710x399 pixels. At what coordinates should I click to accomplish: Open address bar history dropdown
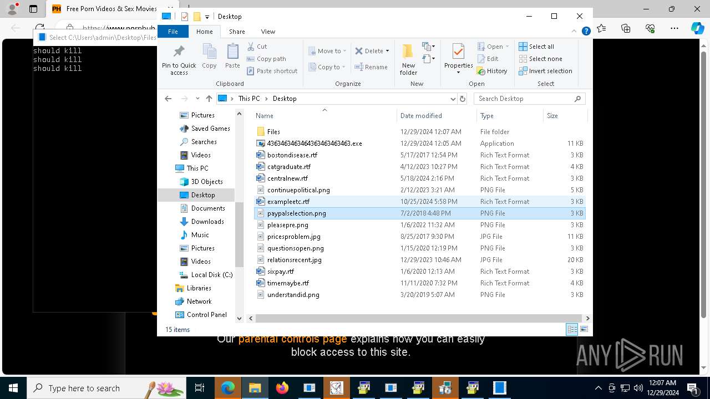[453, 99]
